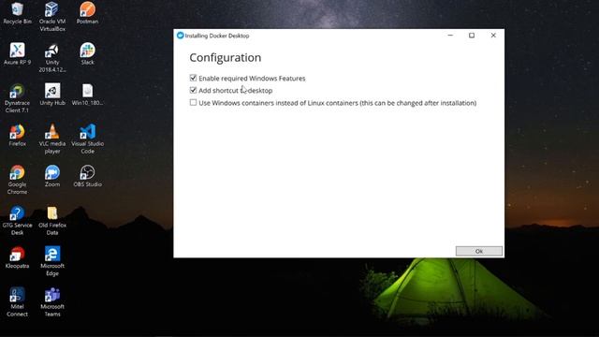Screen dimensions: 599x337
Task: Select OBS Studio desktop icon
Action: point(87,176)
